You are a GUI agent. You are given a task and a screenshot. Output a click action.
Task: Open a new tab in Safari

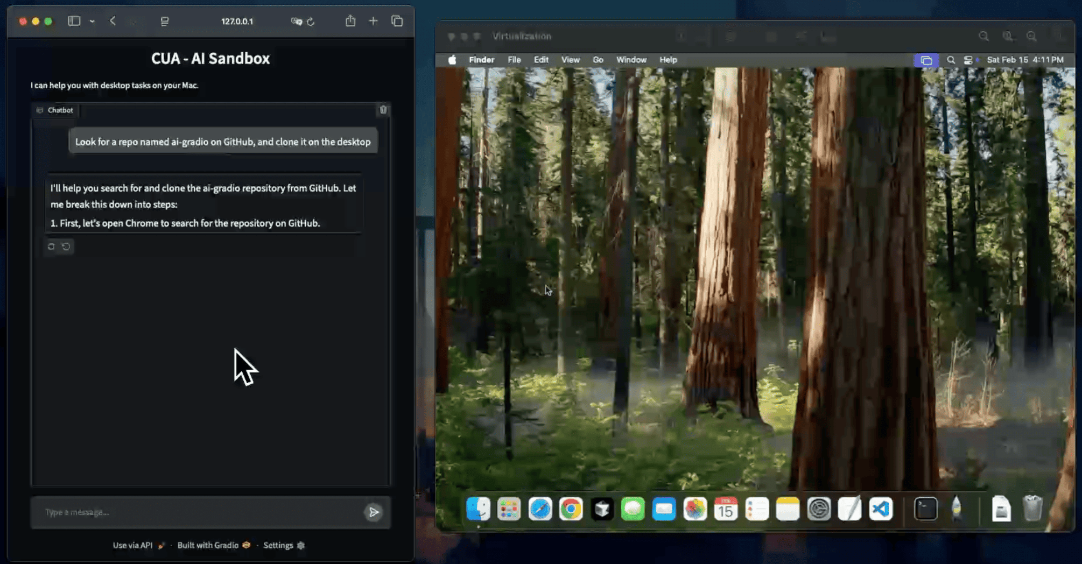click(373, 21)
